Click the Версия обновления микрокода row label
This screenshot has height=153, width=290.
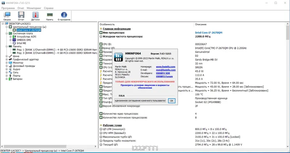121,106
